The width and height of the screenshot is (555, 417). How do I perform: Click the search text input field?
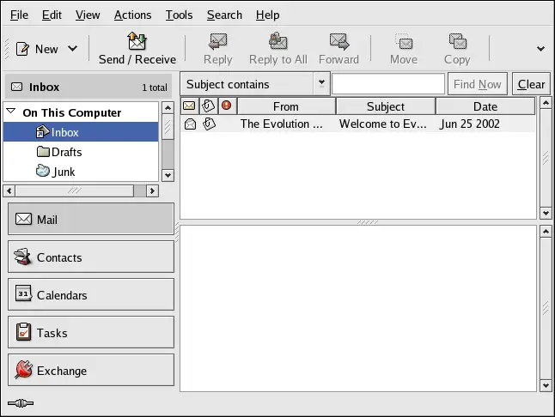pos(387,84)
